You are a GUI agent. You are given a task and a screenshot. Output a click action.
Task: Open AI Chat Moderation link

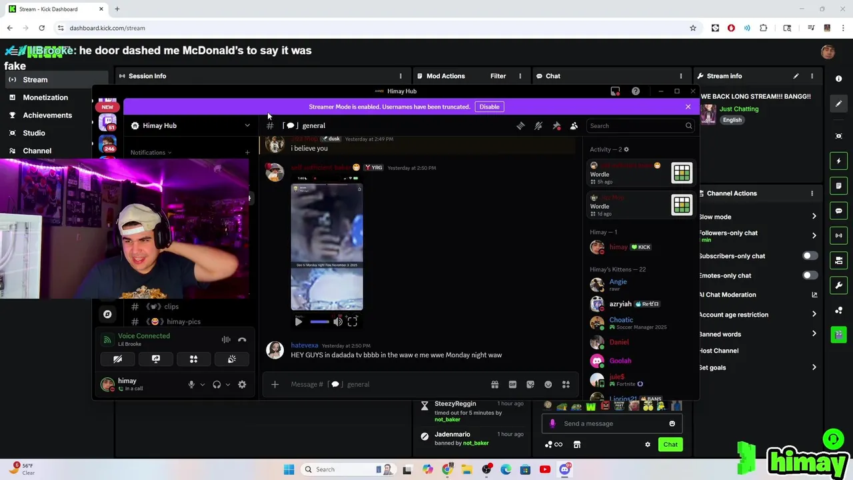(758, 295)
